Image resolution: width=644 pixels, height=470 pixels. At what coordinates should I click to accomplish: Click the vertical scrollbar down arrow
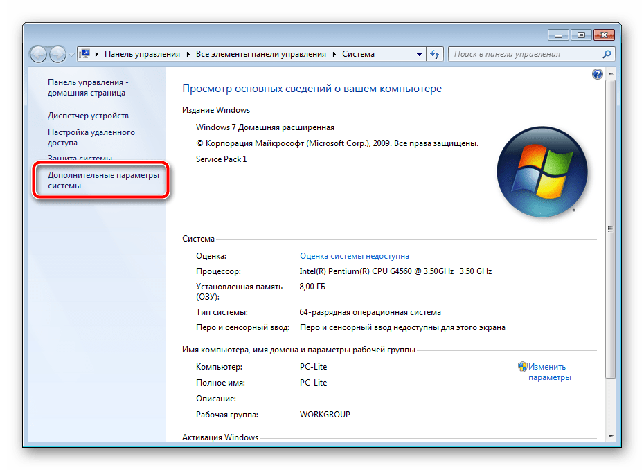coord(611,436)
